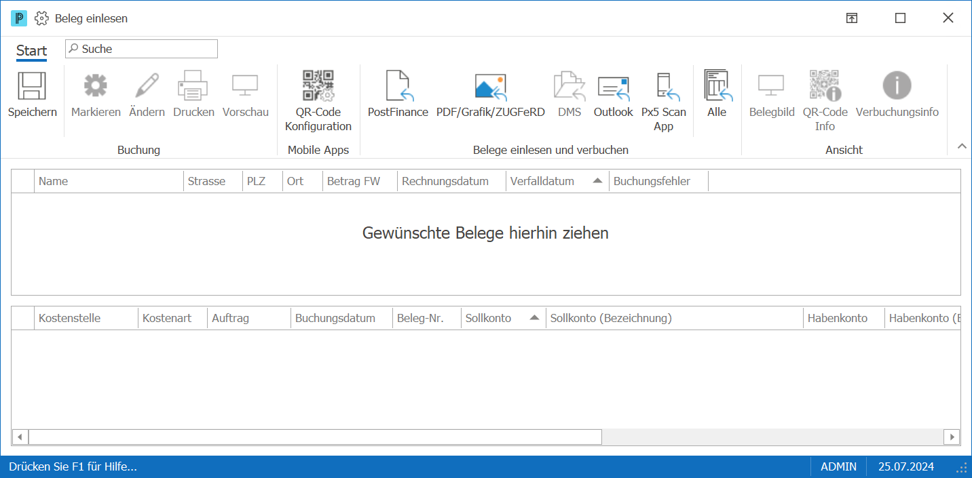Sort by the Name column header
This screenshot has height=478, width=972.
[109, 181]
